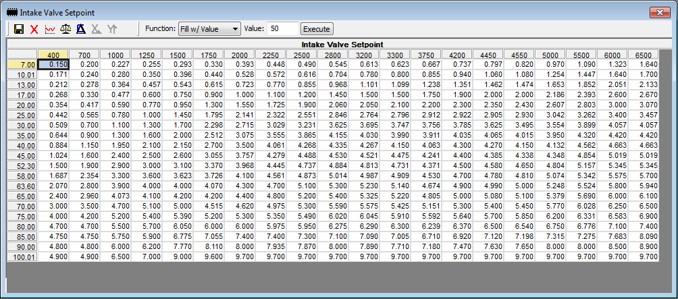The height and width of the screenshot is (299, 678).
Task: Click cell 0.723 in the 13.00 row
Action: [240, 84]
